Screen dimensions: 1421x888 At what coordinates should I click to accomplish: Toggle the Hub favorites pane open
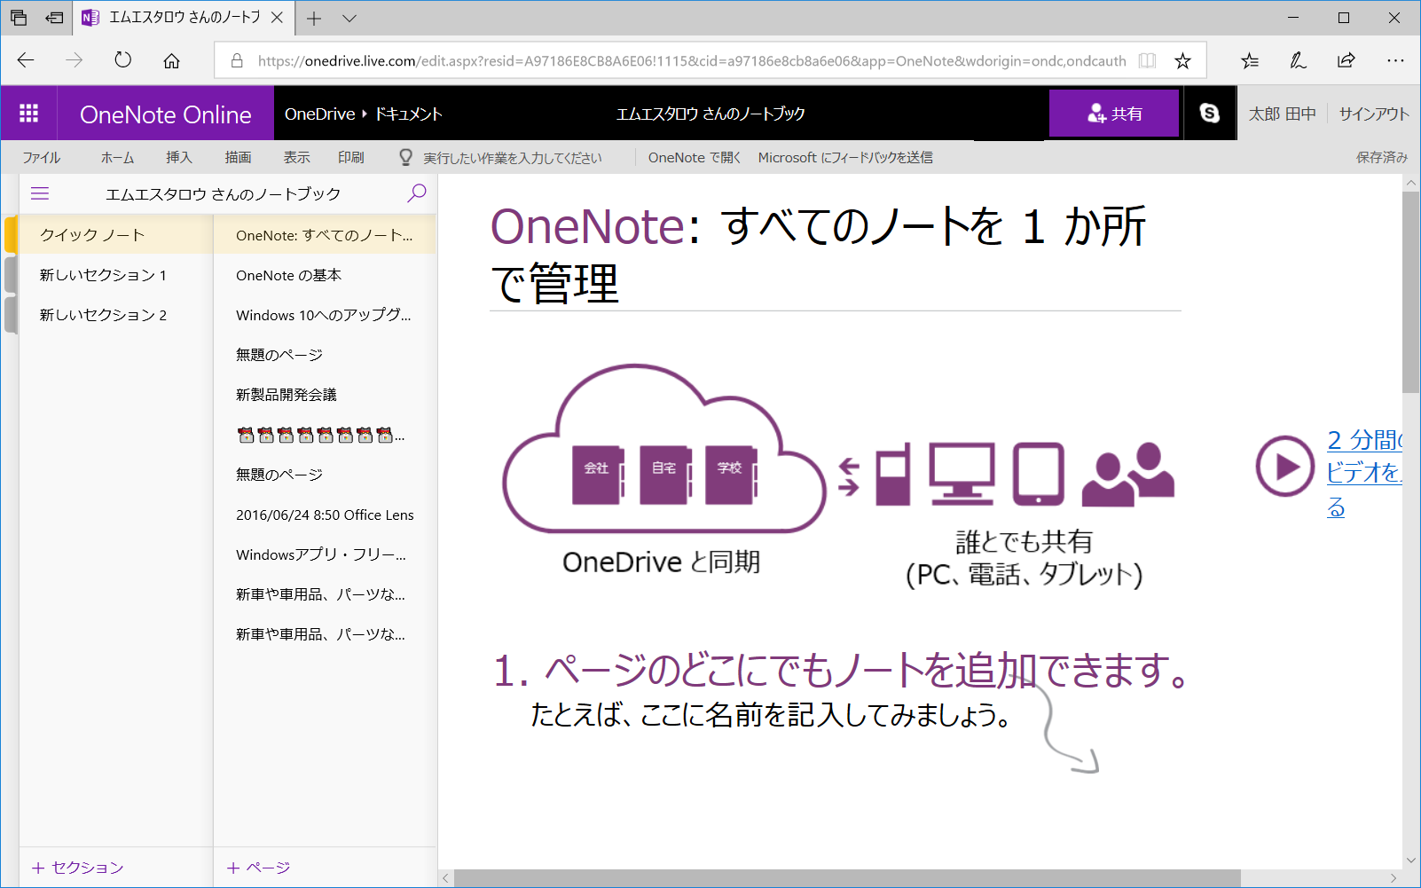[x=1250, y=60]
